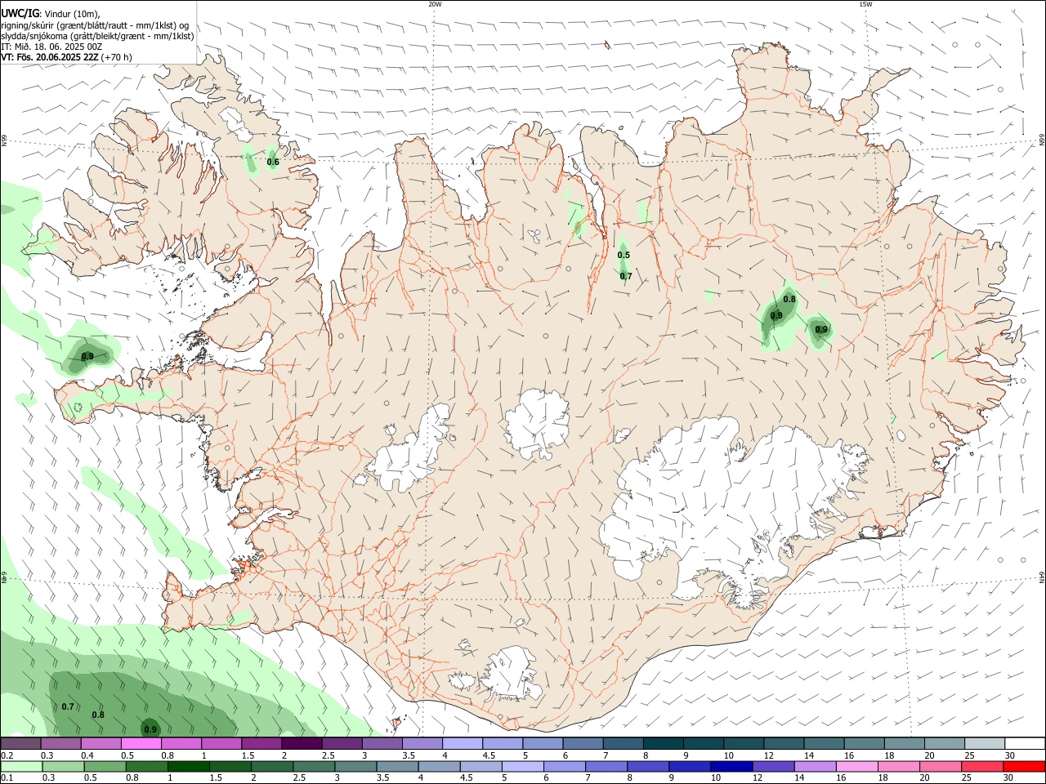Select the first sleet legend swatch at 0.2

click(x=20, y=744)
